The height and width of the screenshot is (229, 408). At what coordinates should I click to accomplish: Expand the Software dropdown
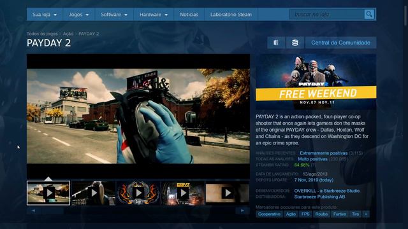coord(114,15)
